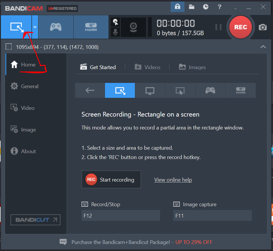273x251 pixels.
Task: Switch to the Get Started tab
Action: pyautogui.click(x=98, y=67)
